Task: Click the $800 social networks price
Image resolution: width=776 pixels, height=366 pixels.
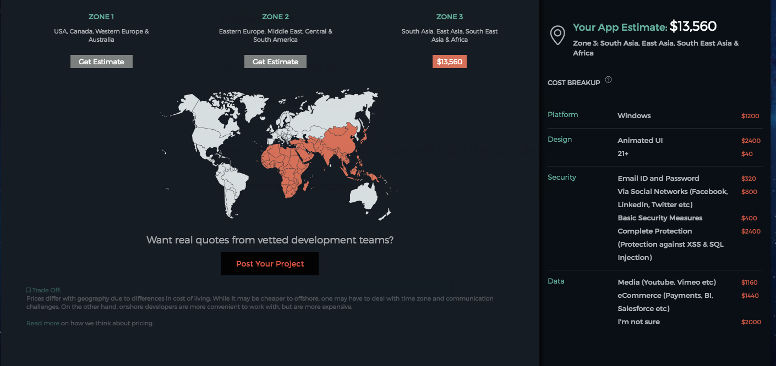Action: (x=749, y=192)
